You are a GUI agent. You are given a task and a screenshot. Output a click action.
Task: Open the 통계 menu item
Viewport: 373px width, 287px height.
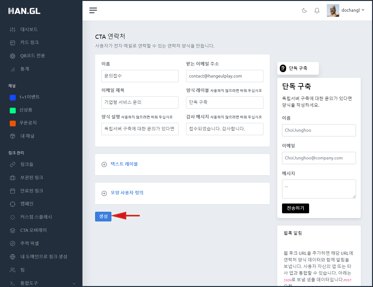(25, 69)
